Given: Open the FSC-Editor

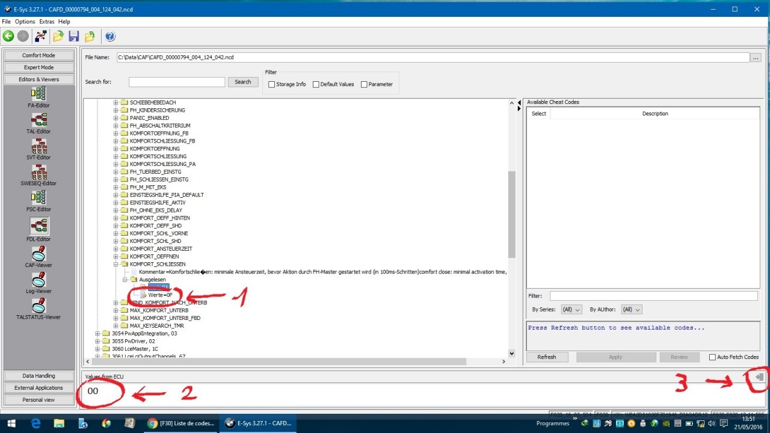Looking at the screenshot, I should click(x=39, y=201).
